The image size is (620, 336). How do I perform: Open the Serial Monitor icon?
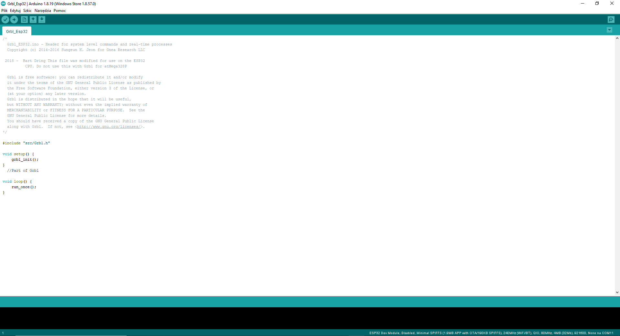[x=611, y=20]
